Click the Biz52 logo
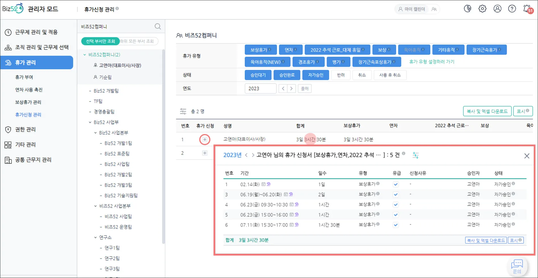The height and width of the screenshot is (278, 538). 13,9
